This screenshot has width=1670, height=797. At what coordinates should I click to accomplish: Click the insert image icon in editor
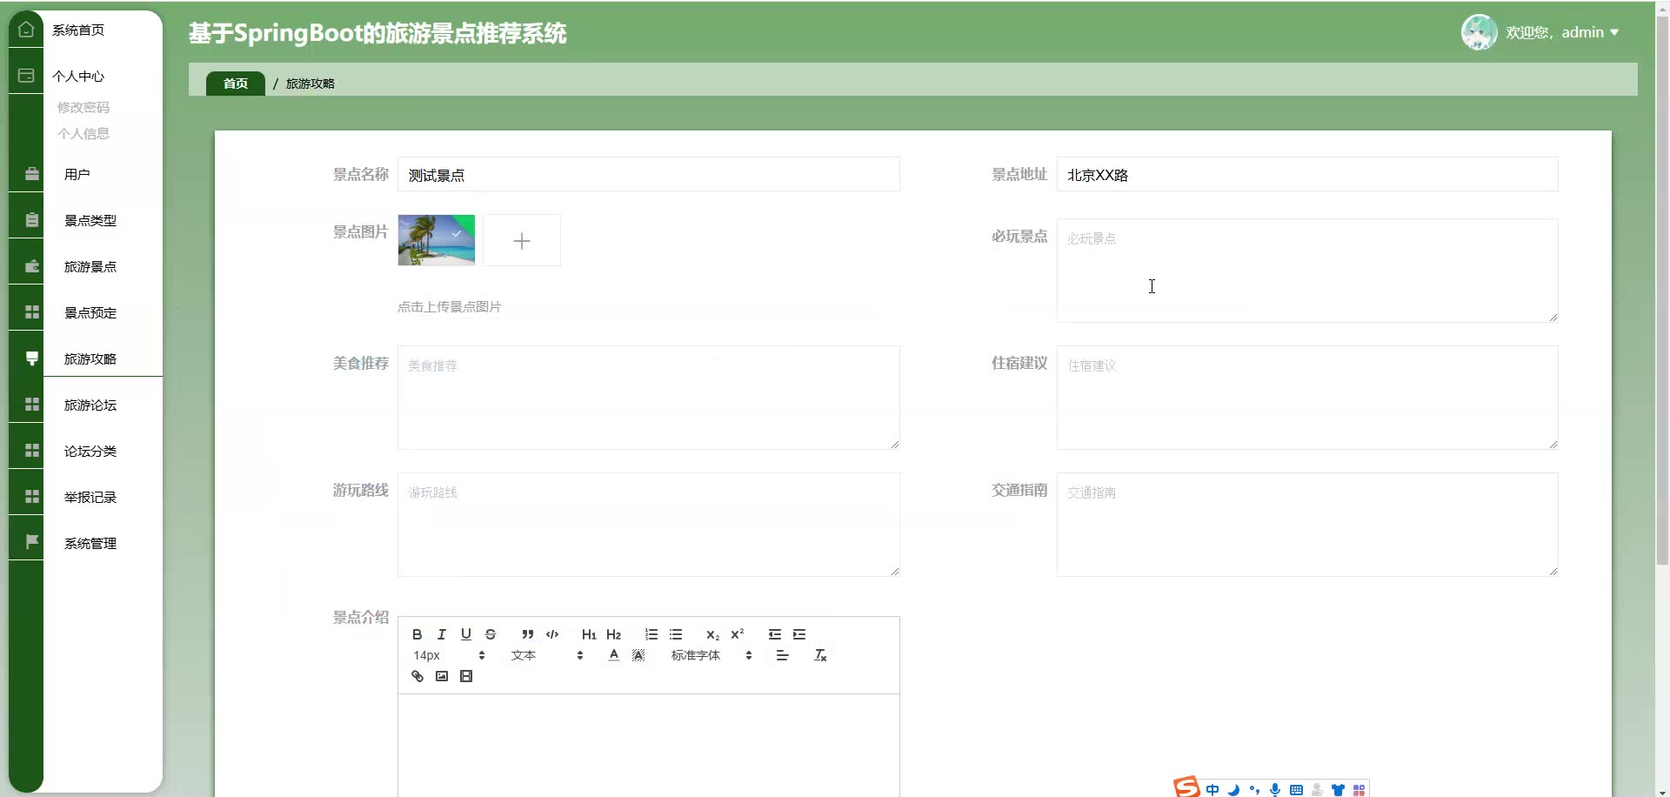tap(442, 676)
